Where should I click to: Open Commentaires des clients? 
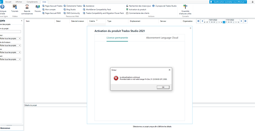point(138,13)
